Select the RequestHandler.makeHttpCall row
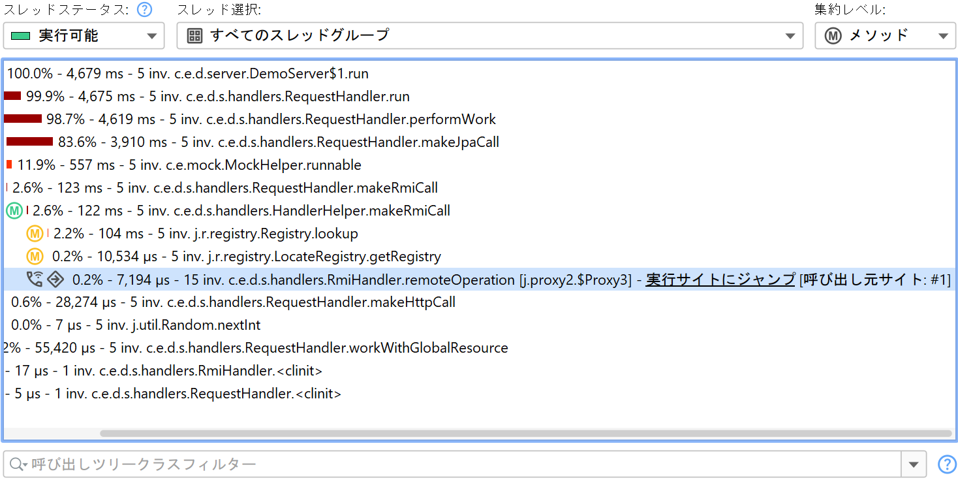 234,302
